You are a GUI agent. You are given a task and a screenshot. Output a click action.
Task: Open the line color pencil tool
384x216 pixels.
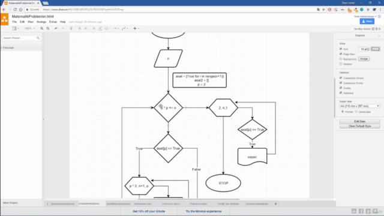click(100, 28)
